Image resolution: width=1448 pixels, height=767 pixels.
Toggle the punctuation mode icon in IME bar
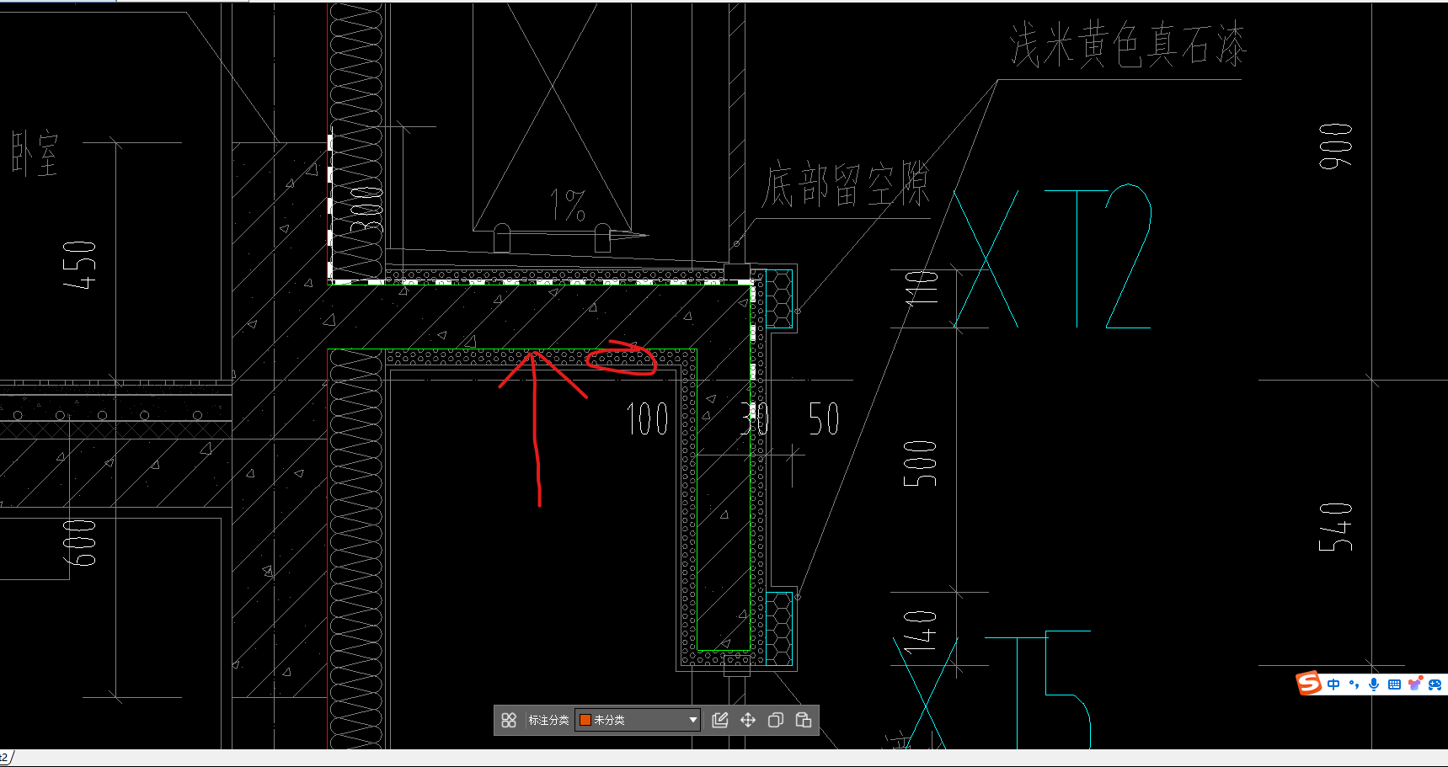click(x=1354, y=684)
